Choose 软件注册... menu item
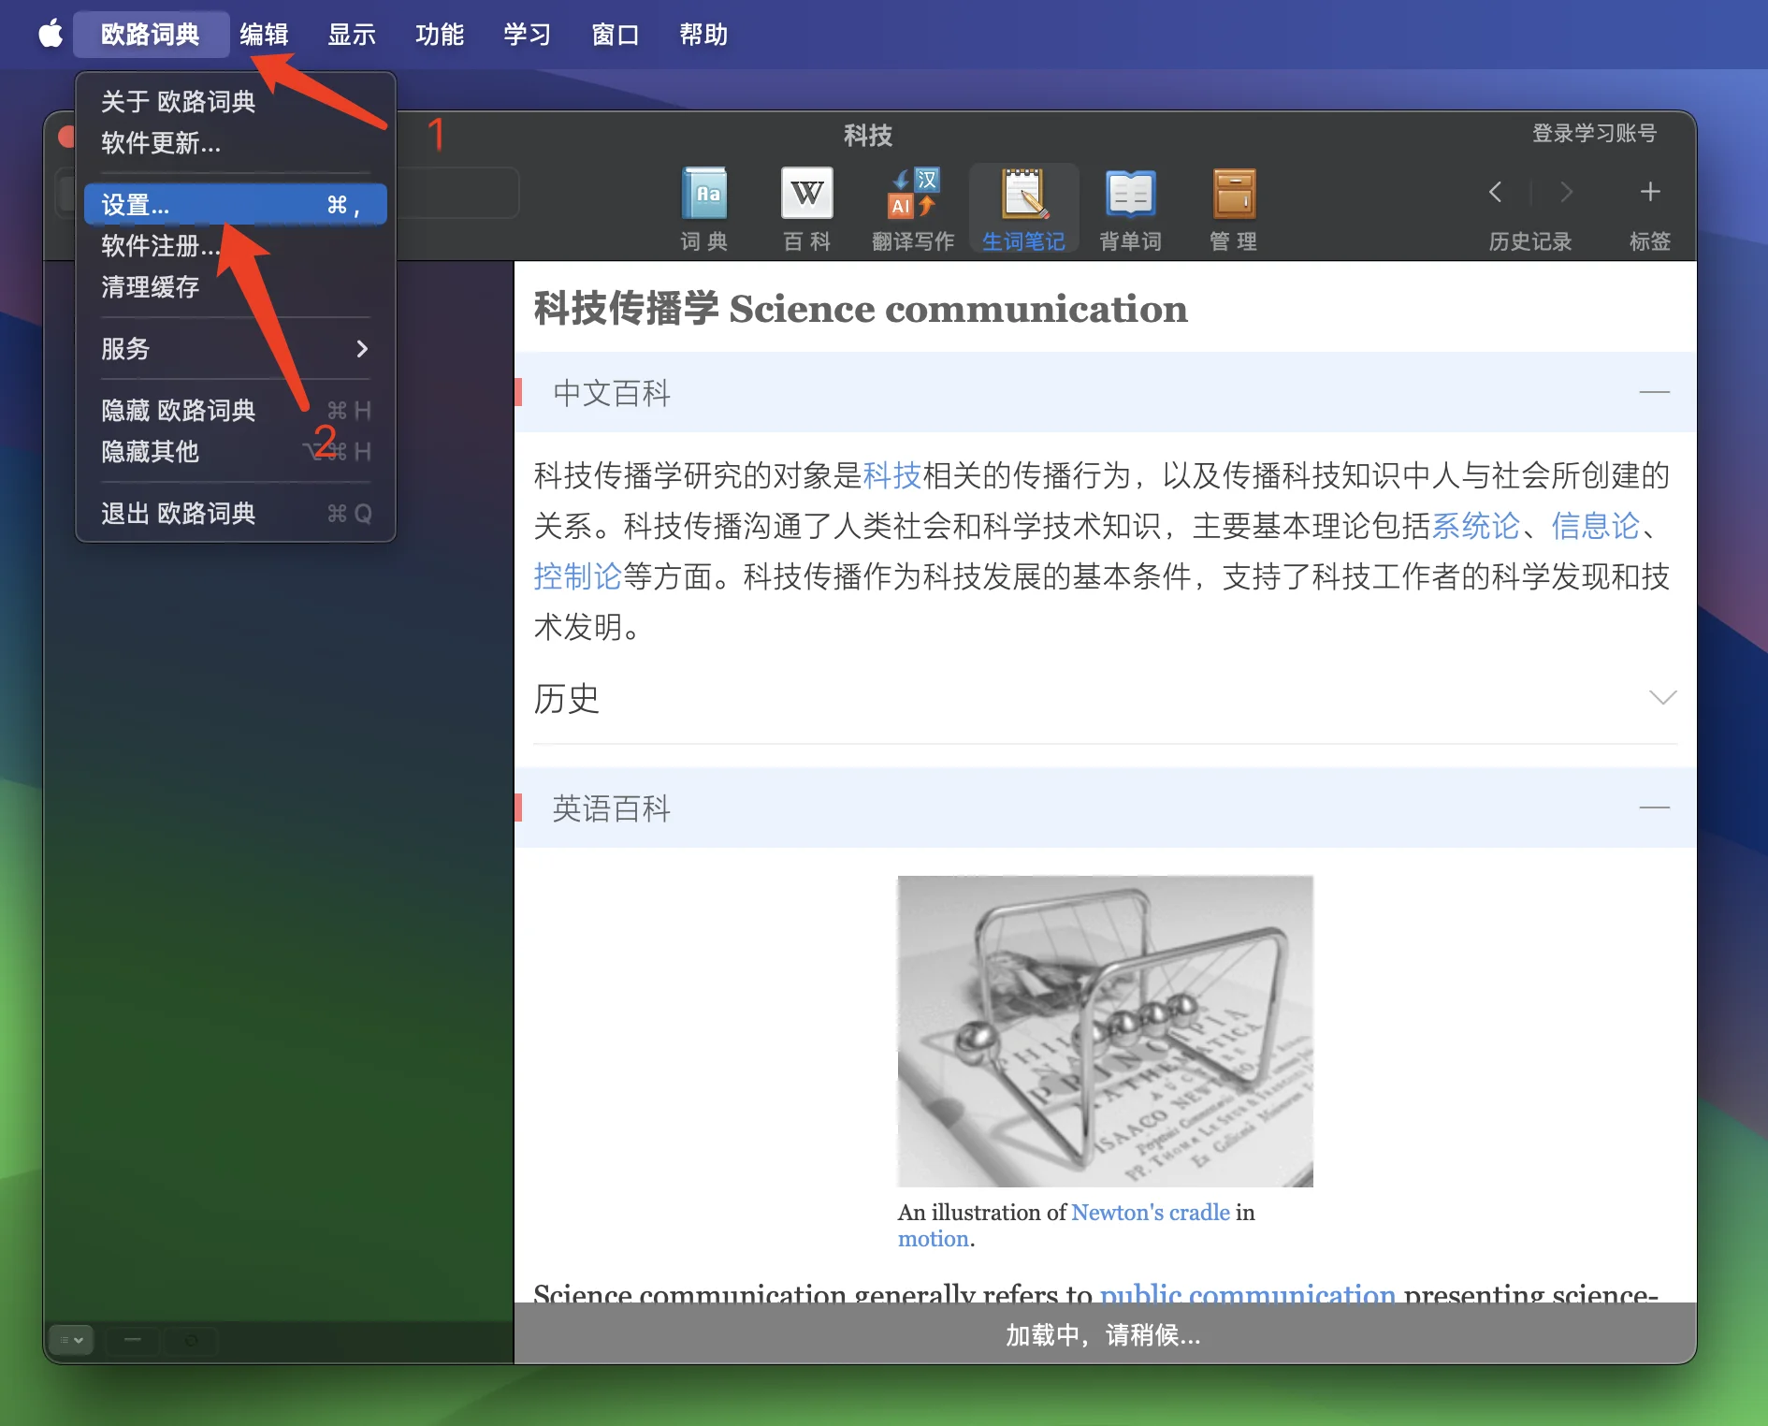Image resolution: width=1768 pixels, height=1426 pixels. pos(236,246)
